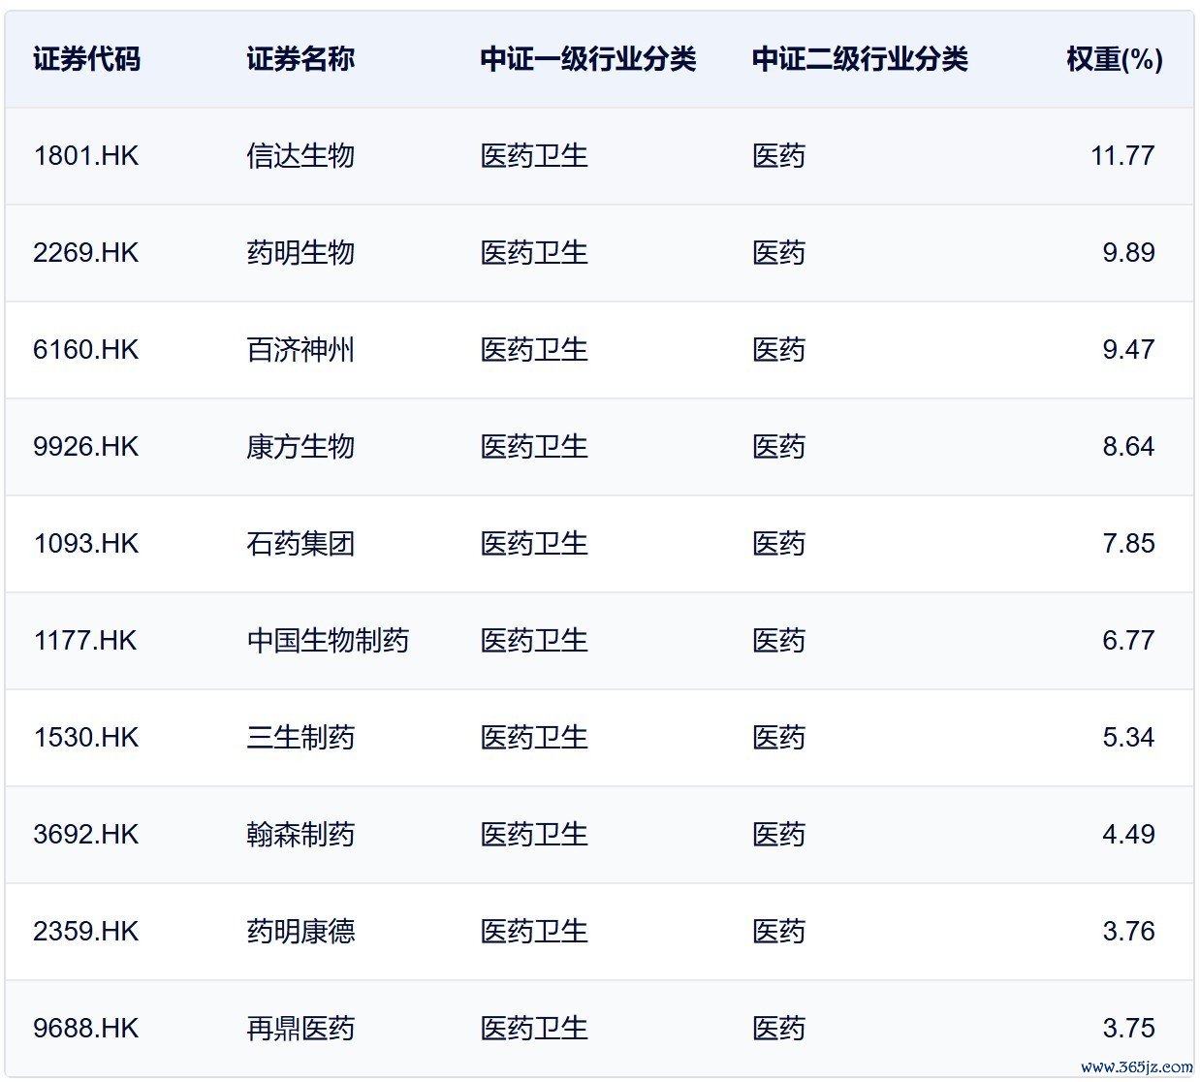Click 医药 in the 康方生物 row
1200x1082 pixels.
[778, 447]
